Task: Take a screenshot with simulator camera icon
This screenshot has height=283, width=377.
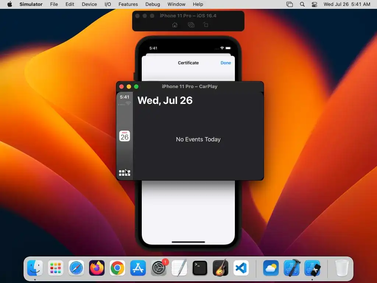Action: (191, 25)
